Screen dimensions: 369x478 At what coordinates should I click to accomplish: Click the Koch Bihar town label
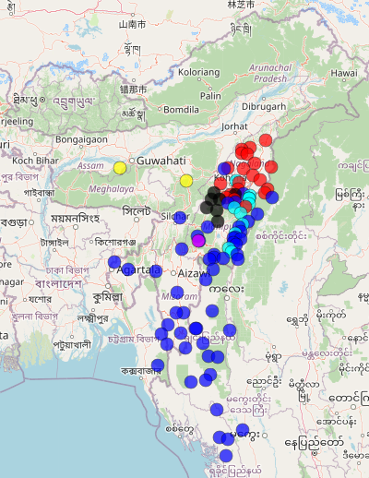(x=35, y=161)
